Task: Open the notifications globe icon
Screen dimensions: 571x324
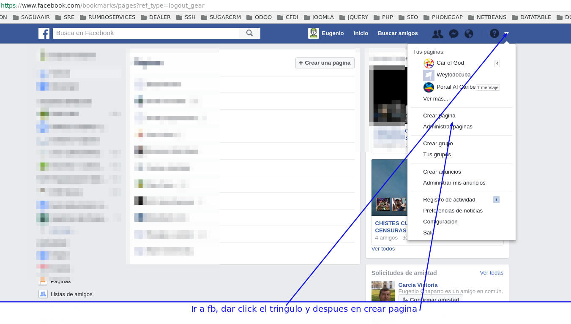Action: [469, 34]
